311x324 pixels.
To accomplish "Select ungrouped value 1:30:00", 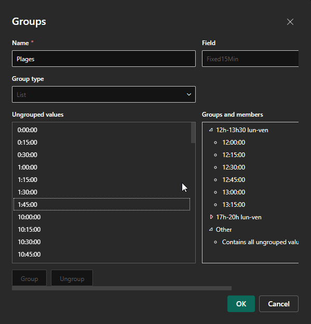I will point(102,192).
